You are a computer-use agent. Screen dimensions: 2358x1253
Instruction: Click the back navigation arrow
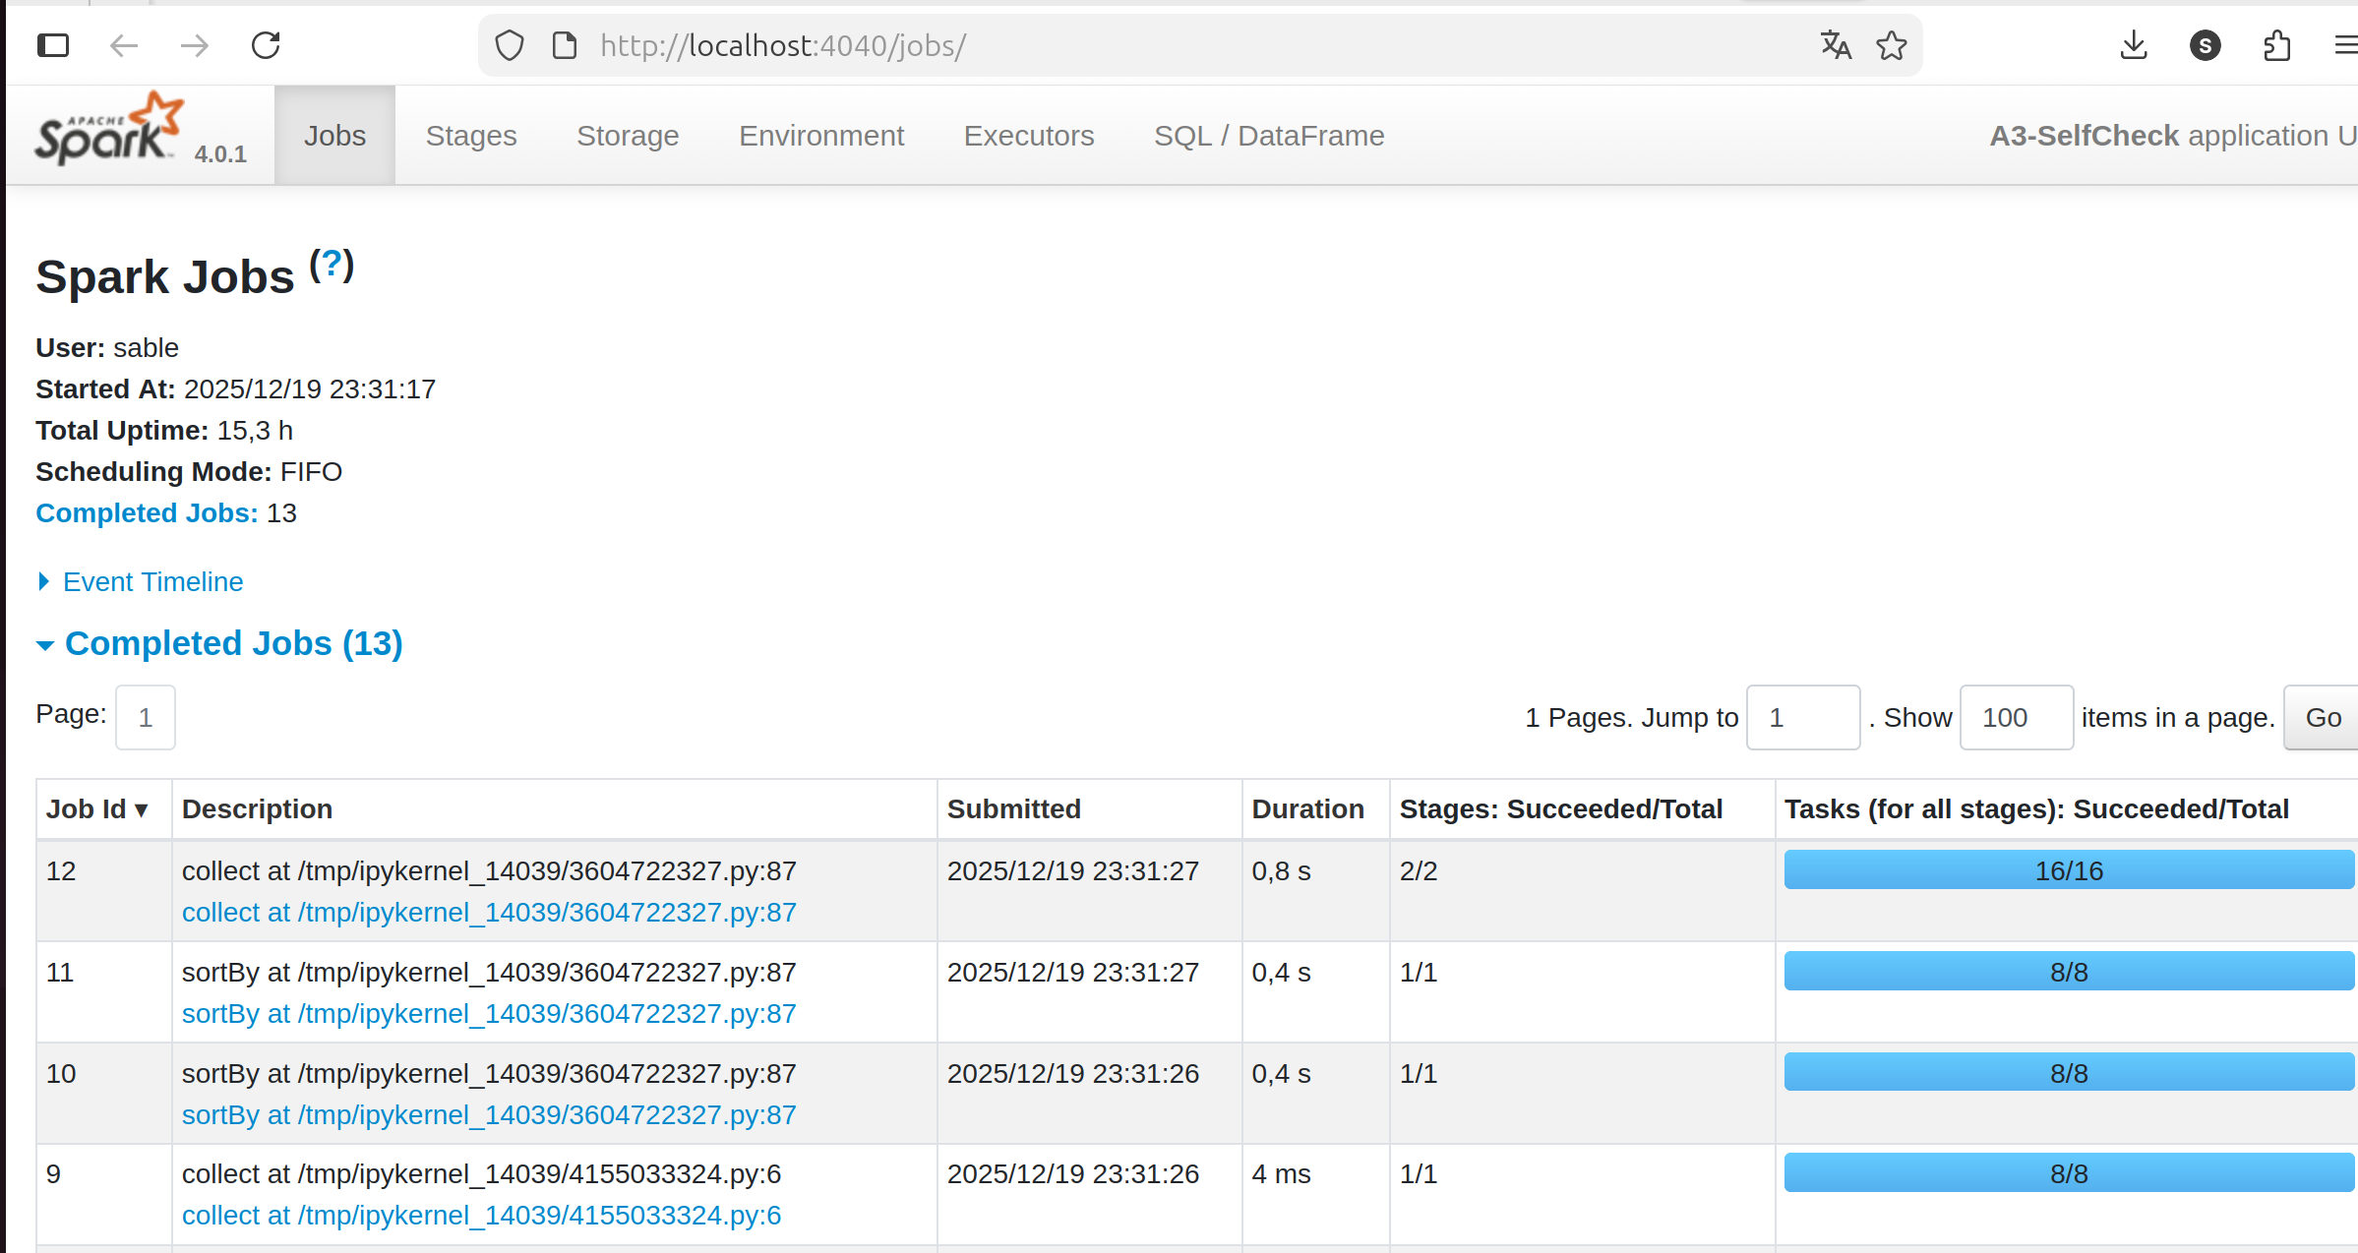pos(124,45)
